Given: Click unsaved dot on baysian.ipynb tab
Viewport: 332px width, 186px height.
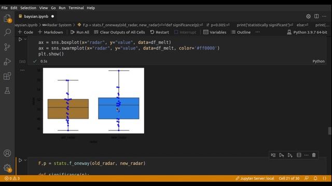Looking at the screenshot, I should coord(52,16).
